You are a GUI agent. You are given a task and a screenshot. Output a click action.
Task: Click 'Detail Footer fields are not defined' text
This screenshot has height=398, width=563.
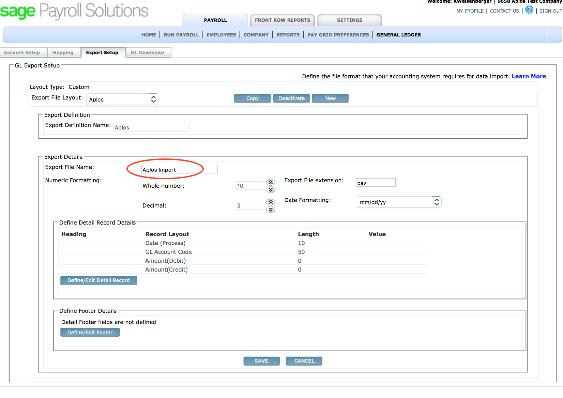(x=108, y=322)
